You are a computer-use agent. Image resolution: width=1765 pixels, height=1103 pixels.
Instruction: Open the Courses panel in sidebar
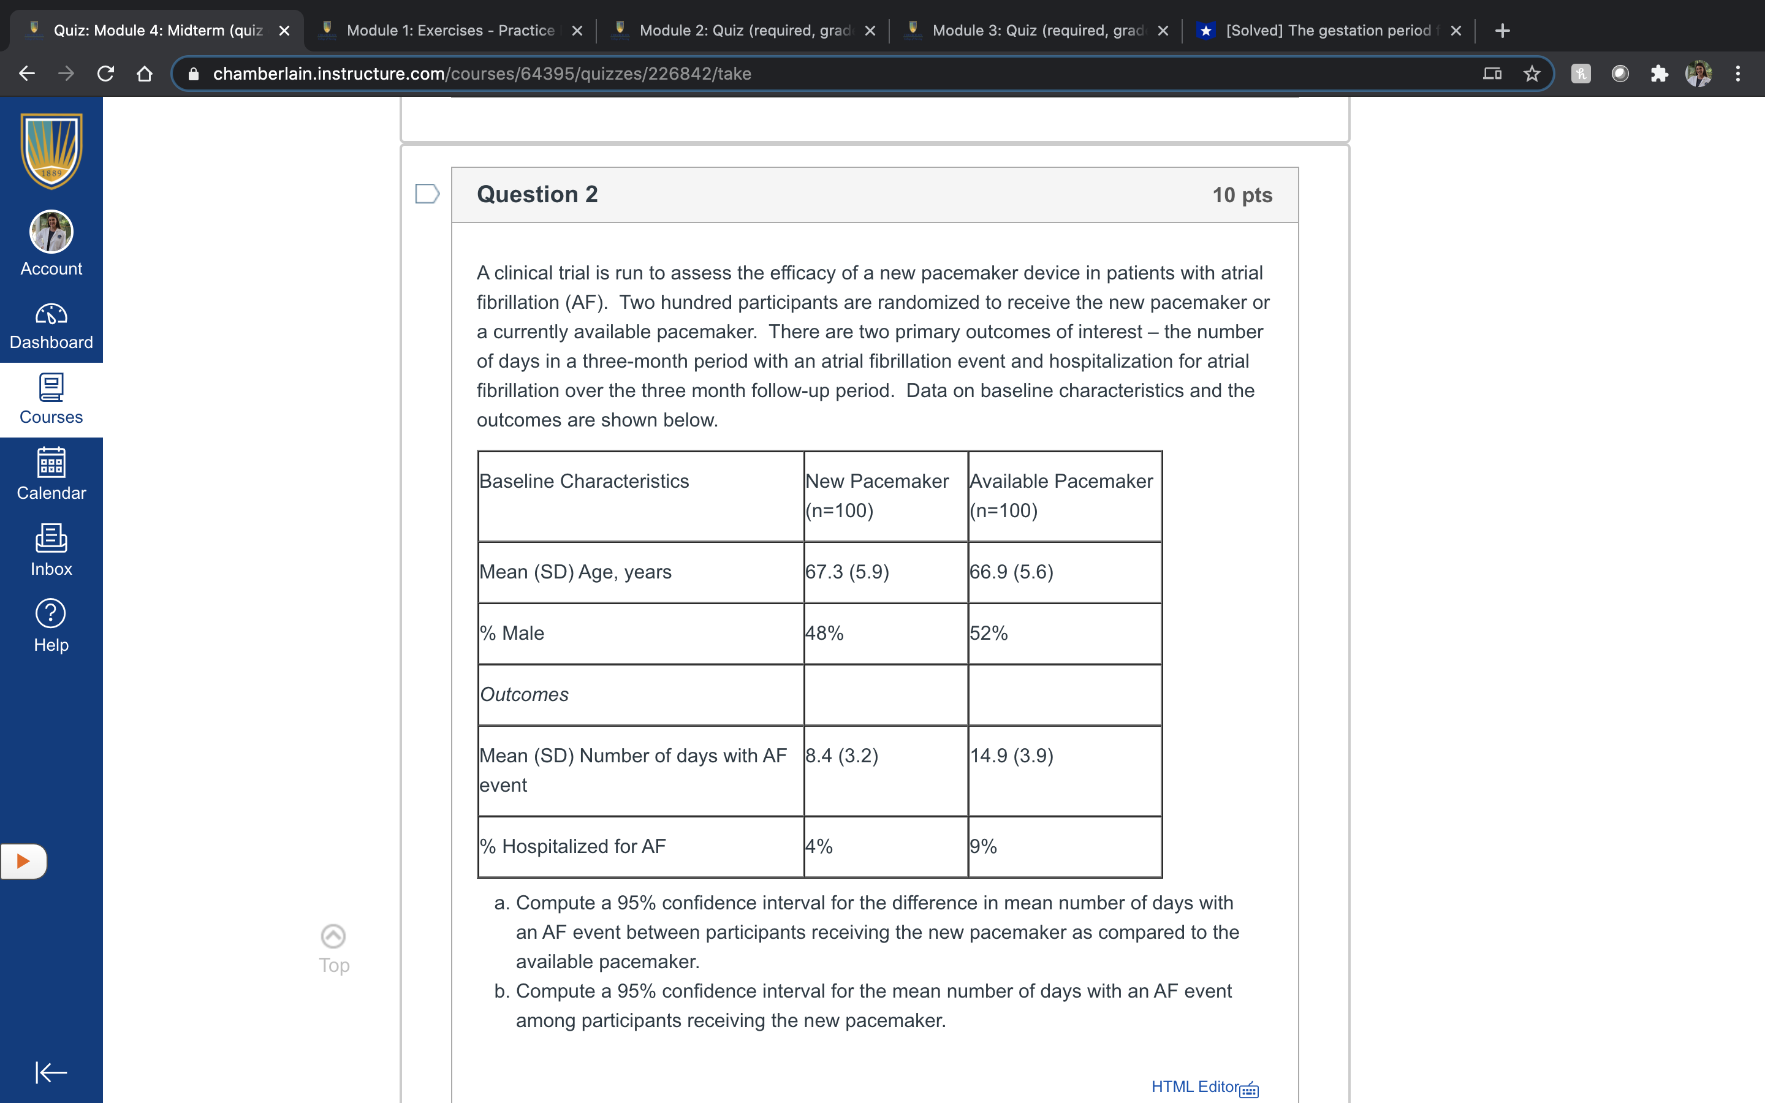coord(51,399)
